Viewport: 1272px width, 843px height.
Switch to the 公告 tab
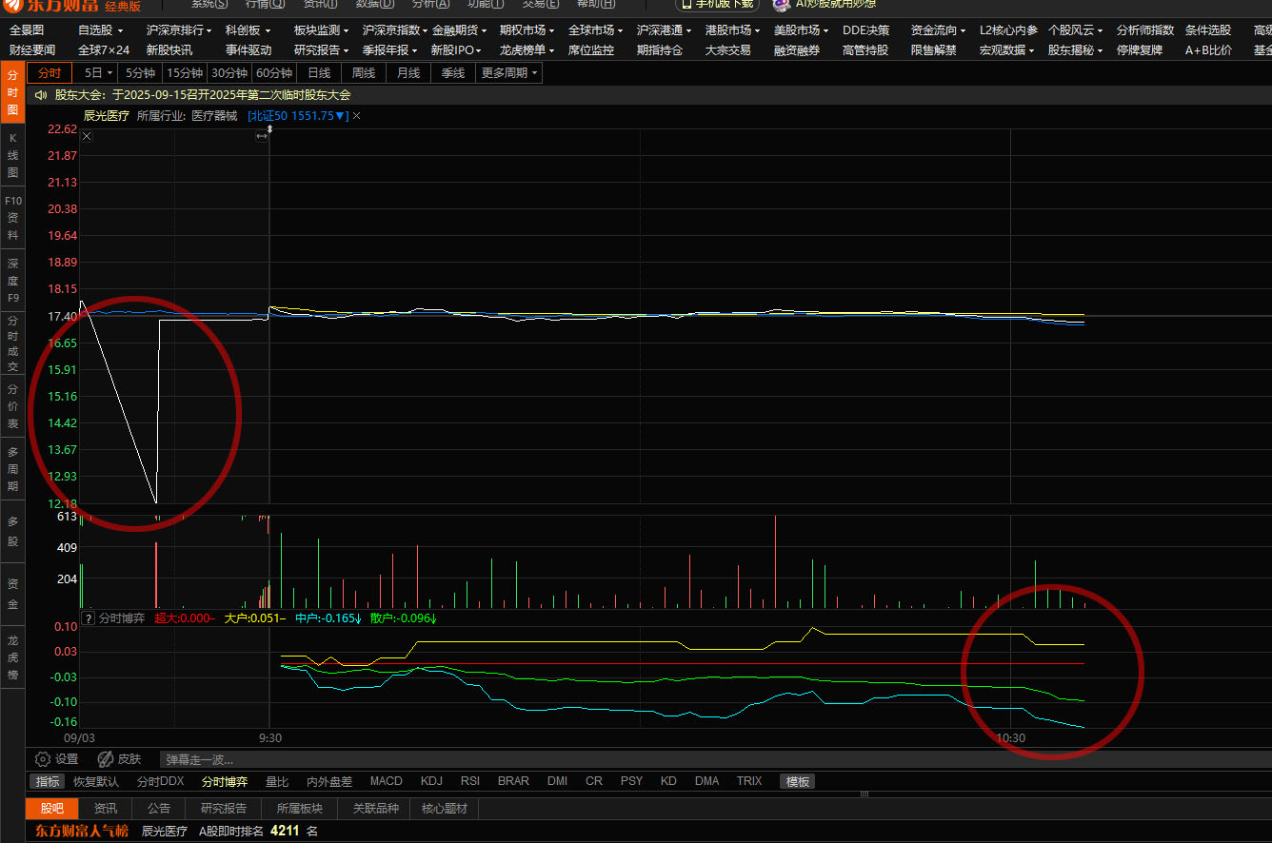(159, 809)
